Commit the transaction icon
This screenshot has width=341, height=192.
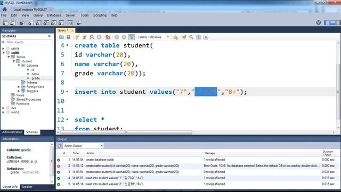click(117, 37)
